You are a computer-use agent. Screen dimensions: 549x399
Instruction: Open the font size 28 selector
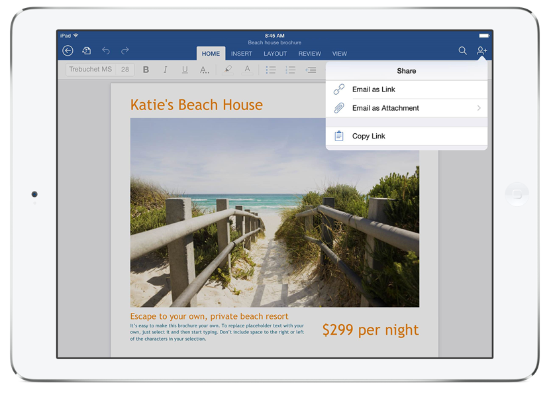point(125,70)
